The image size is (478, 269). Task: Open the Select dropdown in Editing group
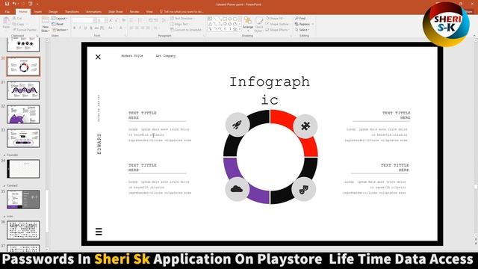coord(302,30)
